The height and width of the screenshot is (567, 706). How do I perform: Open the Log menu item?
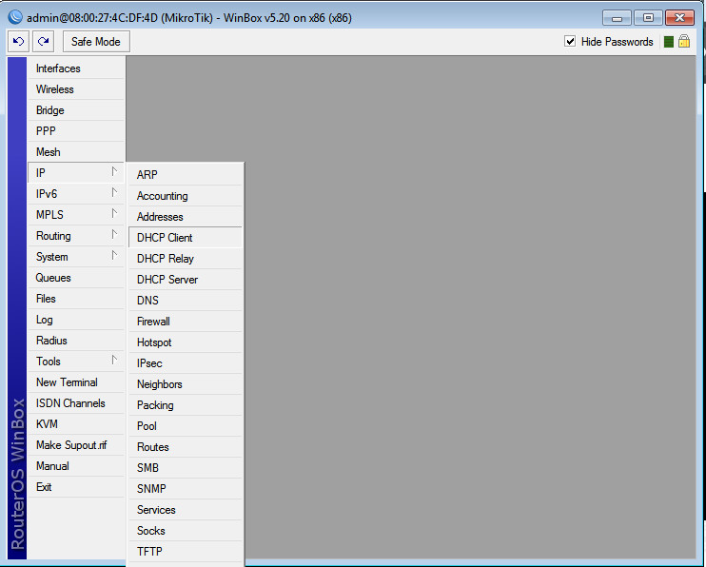[x=76, y=320]
